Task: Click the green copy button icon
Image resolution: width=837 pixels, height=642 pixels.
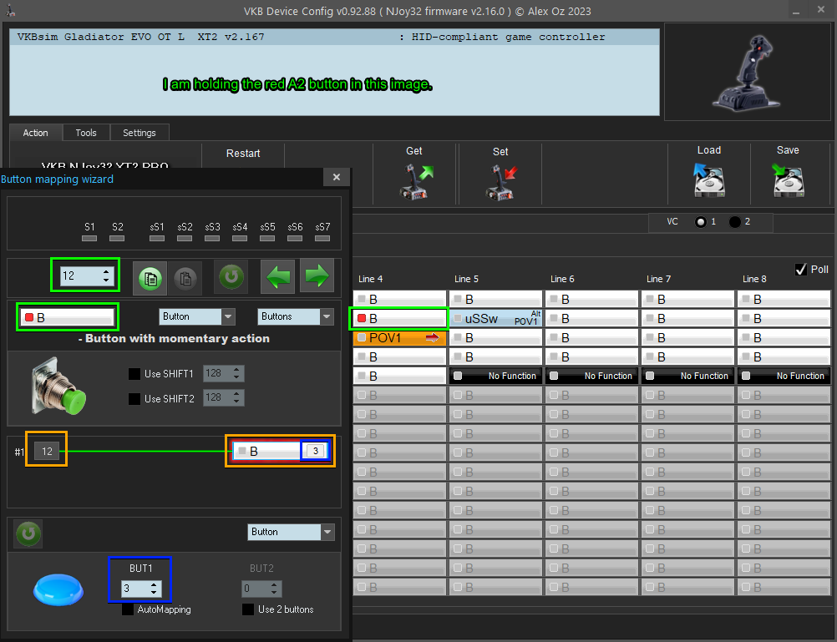Action: pos(150,278)
